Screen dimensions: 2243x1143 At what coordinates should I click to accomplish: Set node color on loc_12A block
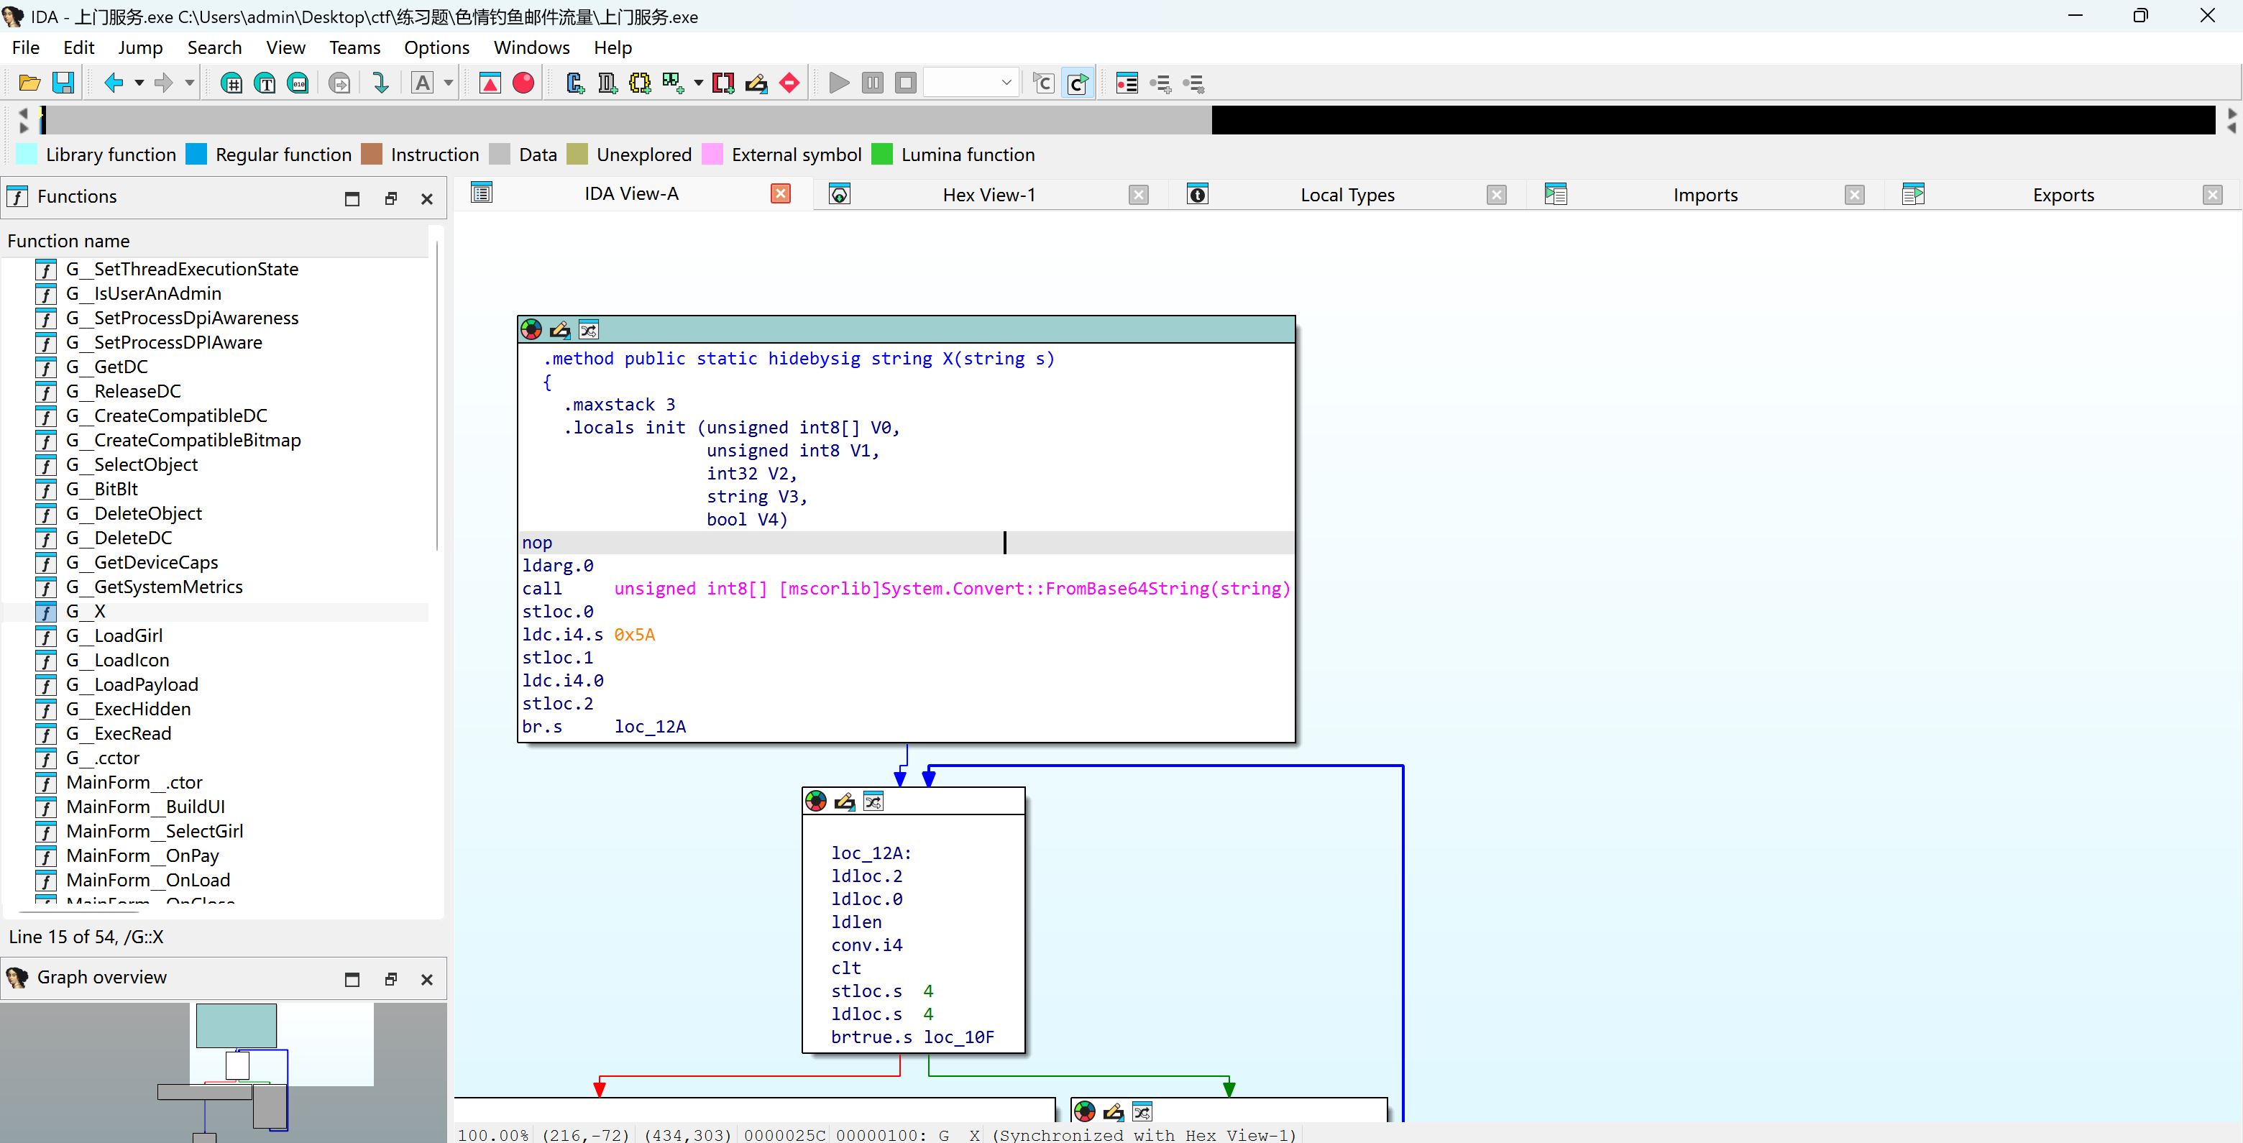click(816, 801)
